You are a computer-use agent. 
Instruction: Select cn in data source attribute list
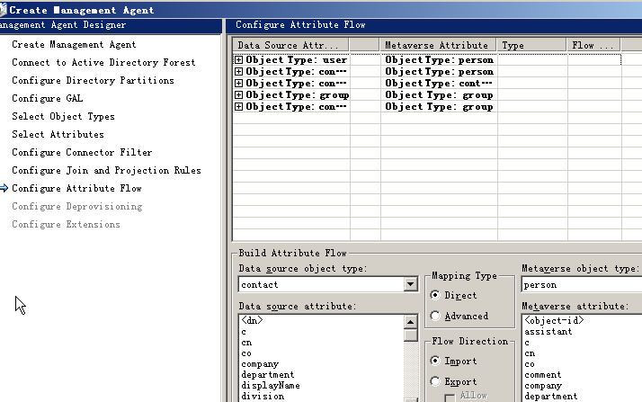point(246,343)
